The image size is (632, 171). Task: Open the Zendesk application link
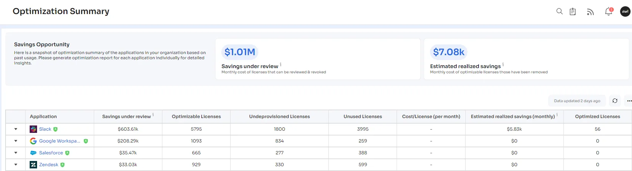pos(49,165)
